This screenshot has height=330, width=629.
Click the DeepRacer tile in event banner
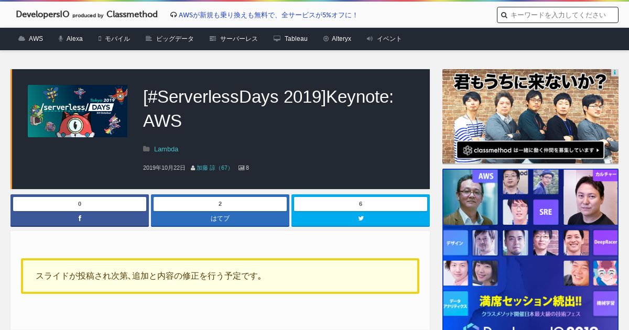[x=604, y=243]
